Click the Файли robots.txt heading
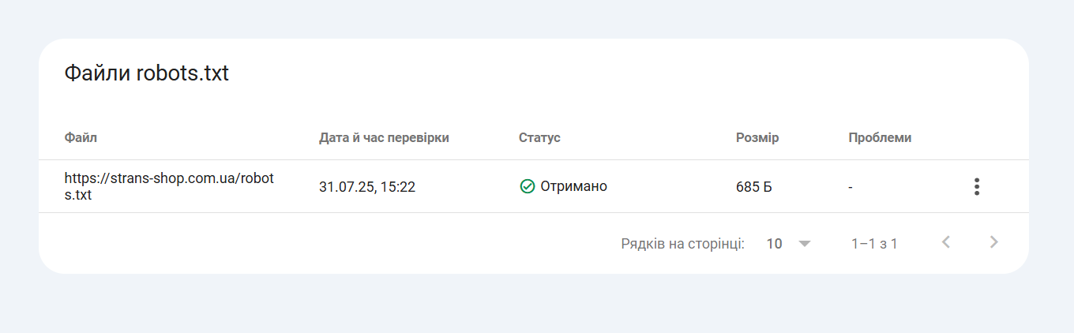Viewport: 1074px width, 333px height. coord(146,73)
